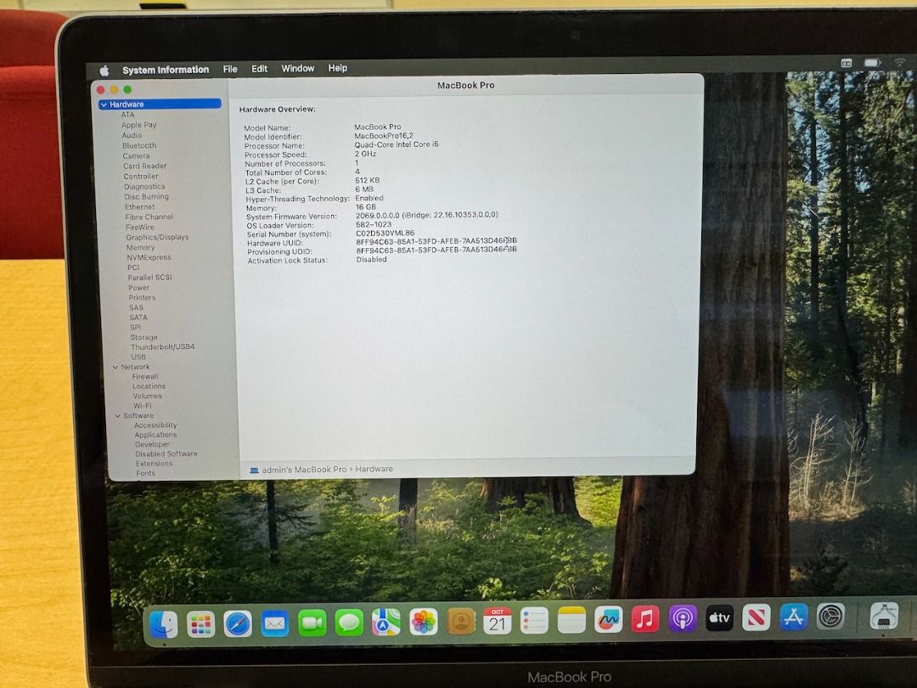Screen dimensions: 917x688
Task: Open the Maps app in the Dock
Action: pos(386,623)
